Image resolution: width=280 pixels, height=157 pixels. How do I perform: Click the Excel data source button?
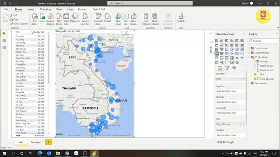42,18
